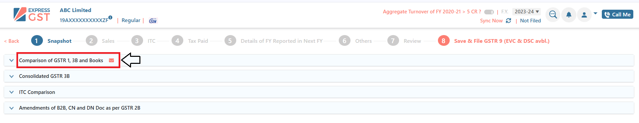This screenshot has height=123, width=639.
Task: Click the Express GST logo
Action: click(32, 14)
